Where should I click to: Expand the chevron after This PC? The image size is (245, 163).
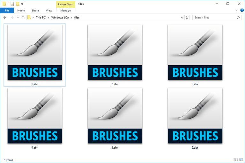pos(48,18)
